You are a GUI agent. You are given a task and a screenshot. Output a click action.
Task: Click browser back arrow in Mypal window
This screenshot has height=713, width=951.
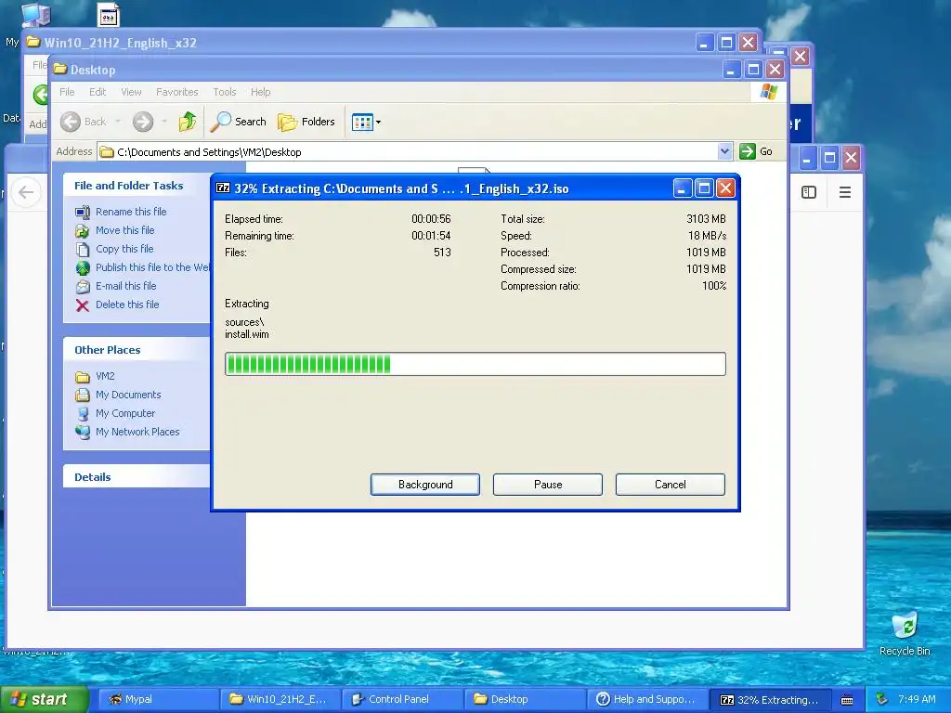(x=26, y=192)
